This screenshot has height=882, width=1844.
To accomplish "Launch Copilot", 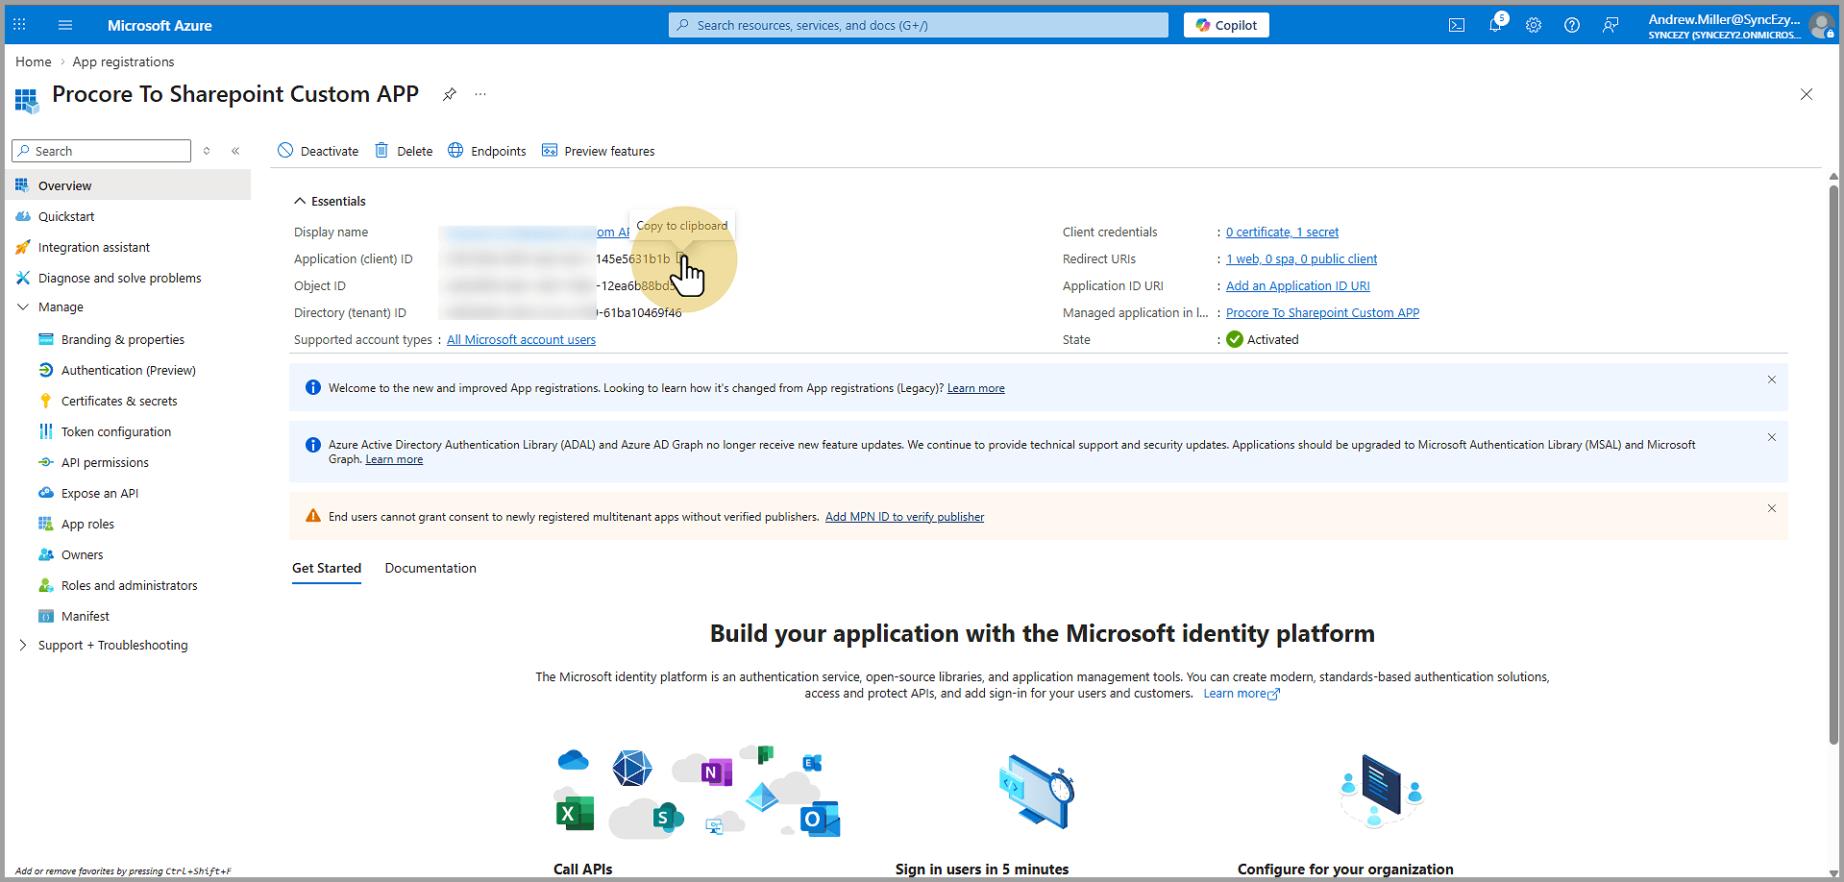I will (1226, 25).
